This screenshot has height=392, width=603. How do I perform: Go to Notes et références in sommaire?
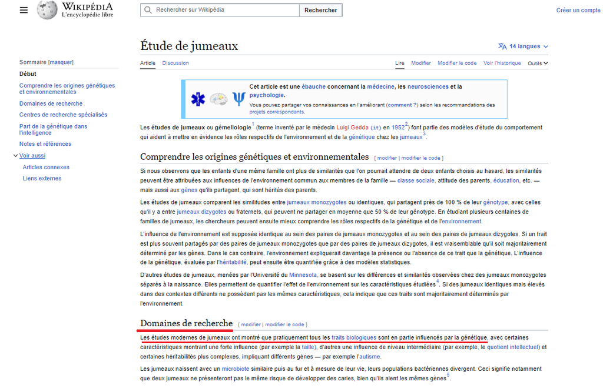pos(45,144)
